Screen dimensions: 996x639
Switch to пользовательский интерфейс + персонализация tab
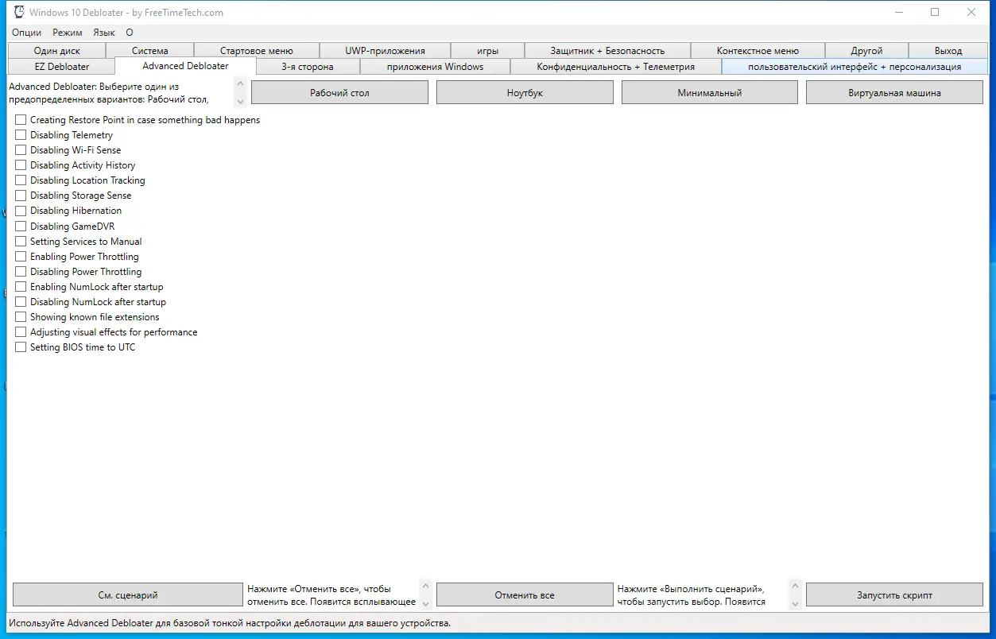click(x=855, y=67)
